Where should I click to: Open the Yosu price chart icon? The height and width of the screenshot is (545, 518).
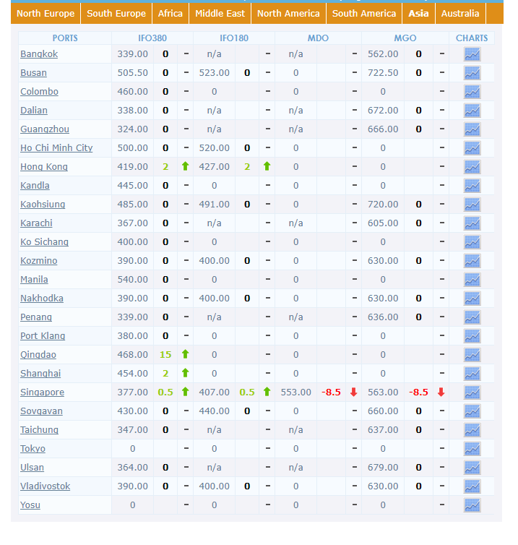tap(472, 505)
